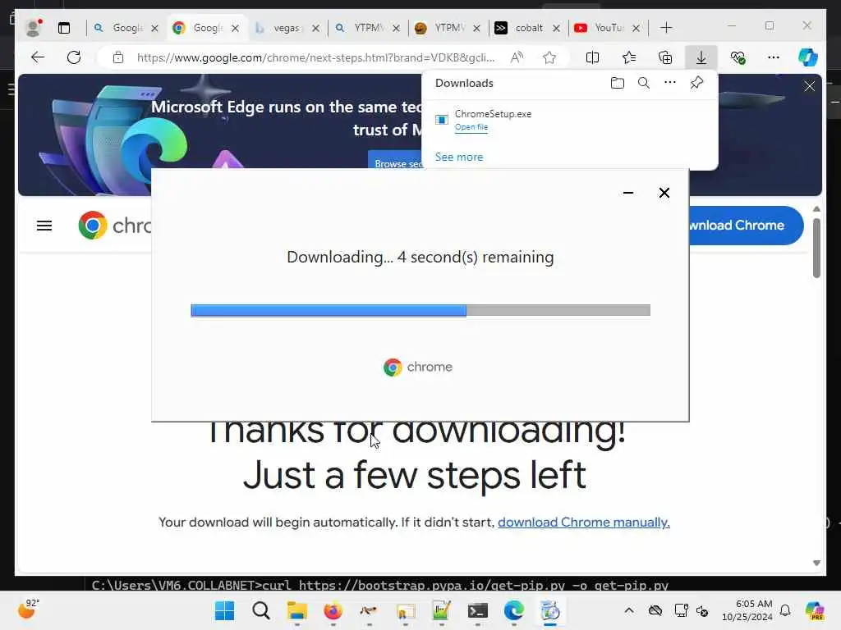The width and height of the screenshot is (841, 630).
Task: Open the tab actions menu icon
Action: click(64, 28)
